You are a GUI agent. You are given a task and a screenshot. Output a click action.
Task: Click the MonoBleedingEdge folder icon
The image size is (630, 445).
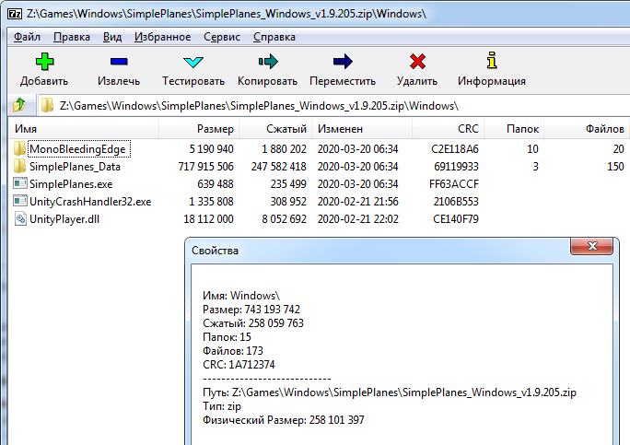click(19, 148)
